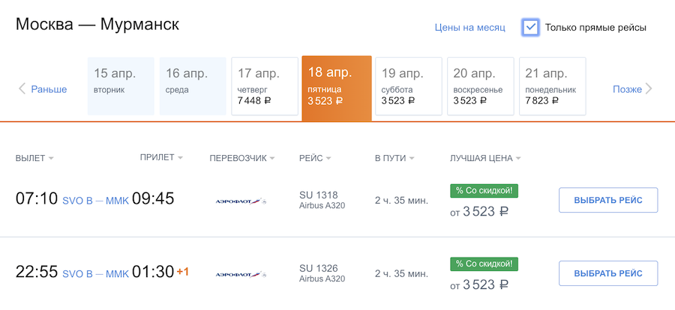Sort by 'В пути' duration
The height and width of the screenshot is (310, 675).
tap(394, 158)
